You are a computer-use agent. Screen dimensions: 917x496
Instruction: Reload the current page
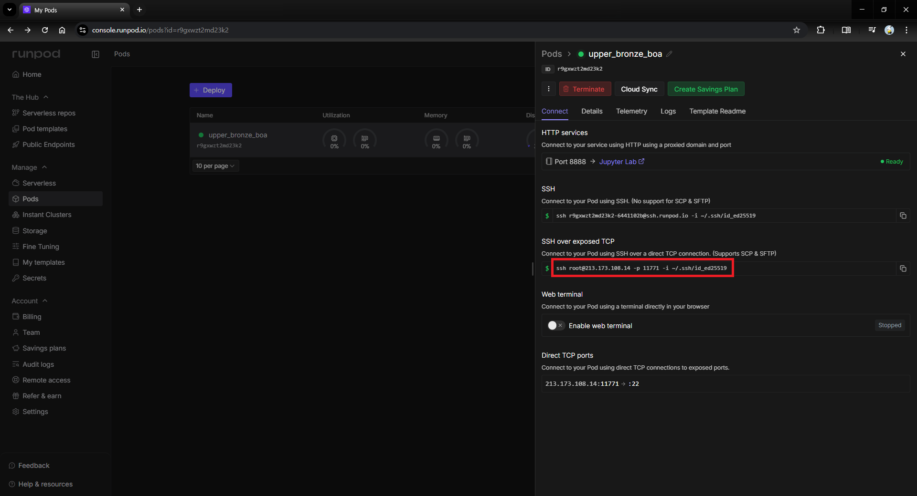(45, 30)
